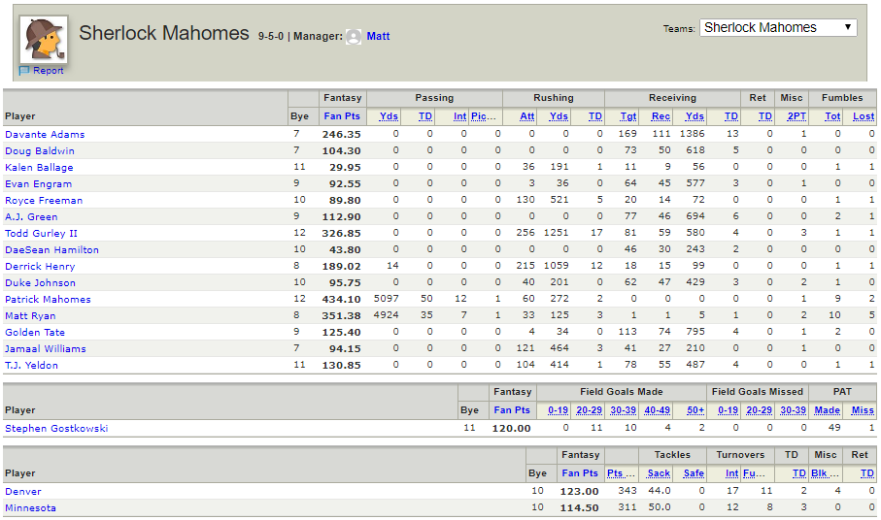Click the Sherlock Mahomes team avatar image

tap(44, 39)
